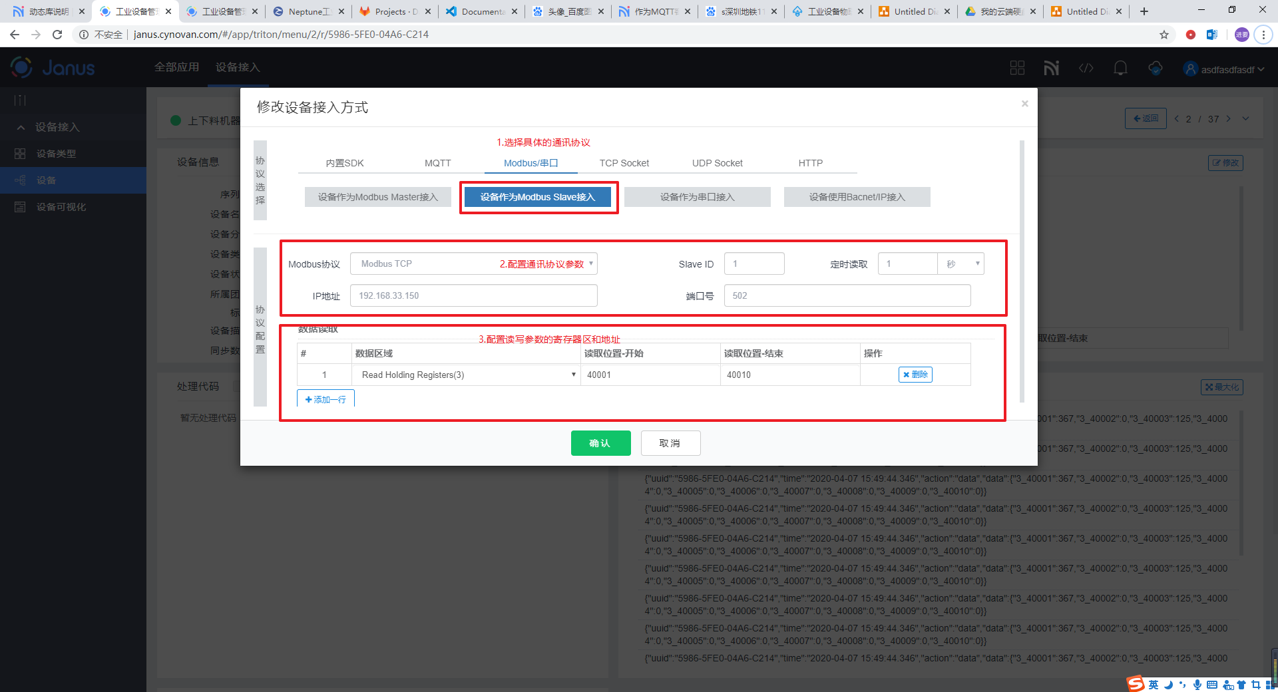Image resolution: width=1278 pixels, height=692 pixels.
Task: Click the 最大化 maximize button
Action: coord(1222,387)
